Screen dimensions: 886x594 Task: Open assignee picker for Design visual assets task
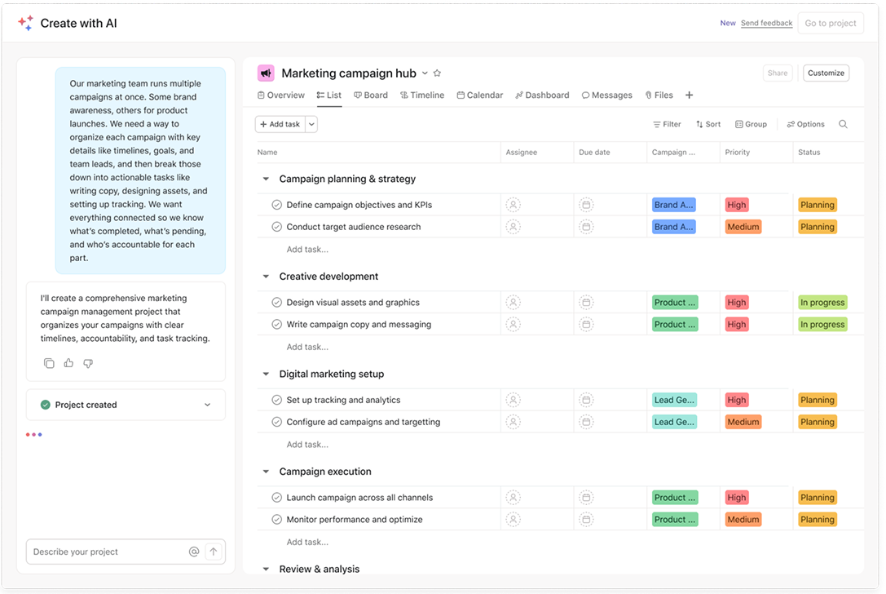[x=513, y=303]
